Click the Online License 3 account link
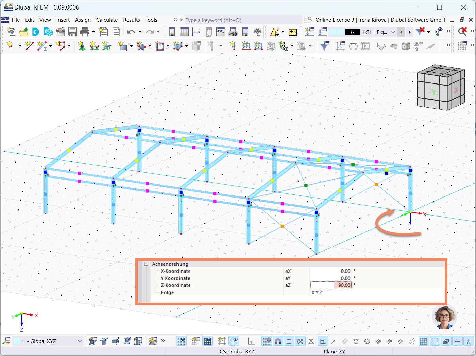This screenshot has height=356, width=476. coord(335,20)
